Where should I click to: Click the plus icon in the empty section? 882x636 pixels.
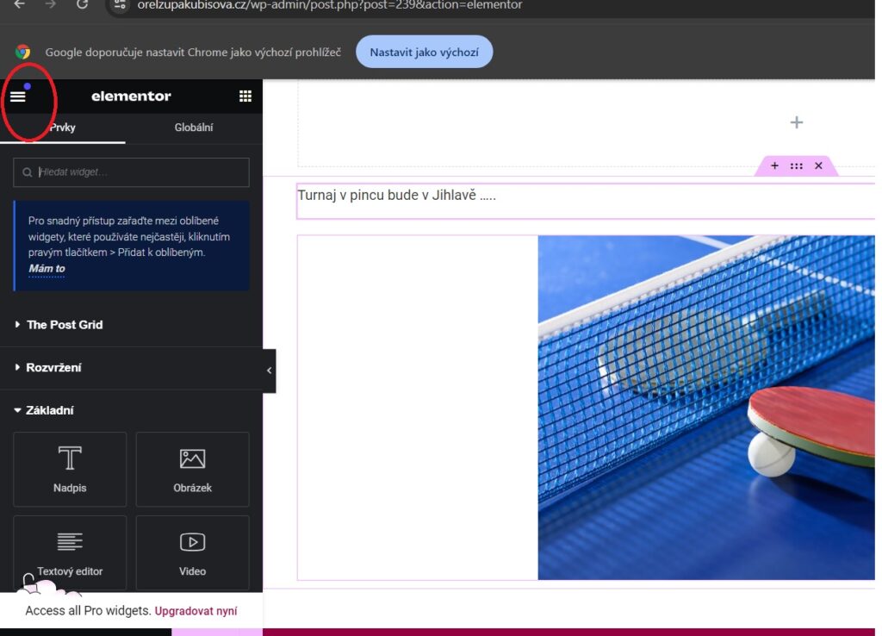coord(797,122)
